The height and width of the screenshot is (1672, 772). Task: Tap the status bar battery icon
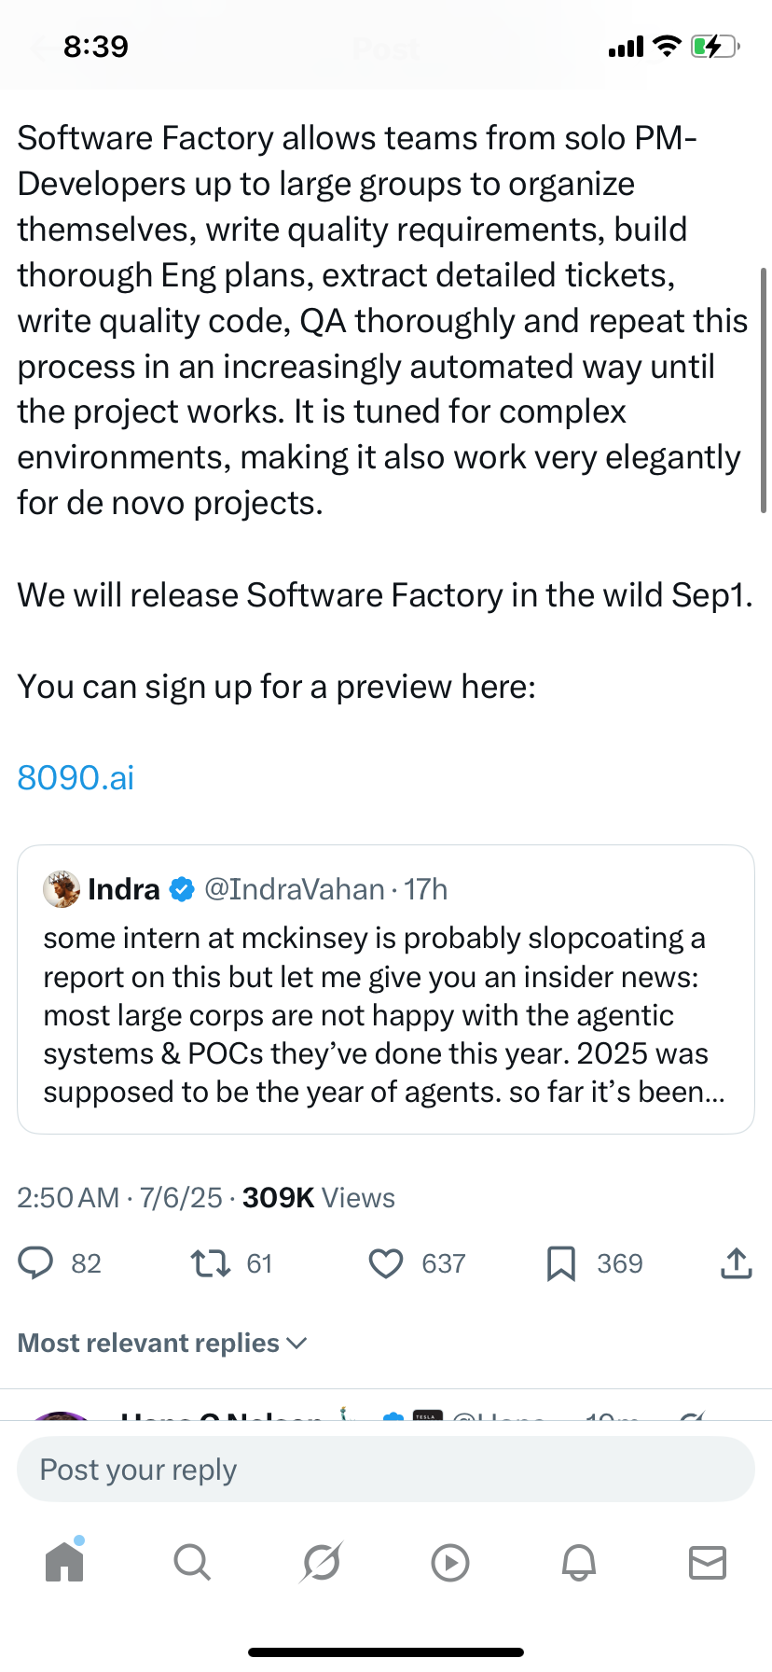tap(713, 46)
